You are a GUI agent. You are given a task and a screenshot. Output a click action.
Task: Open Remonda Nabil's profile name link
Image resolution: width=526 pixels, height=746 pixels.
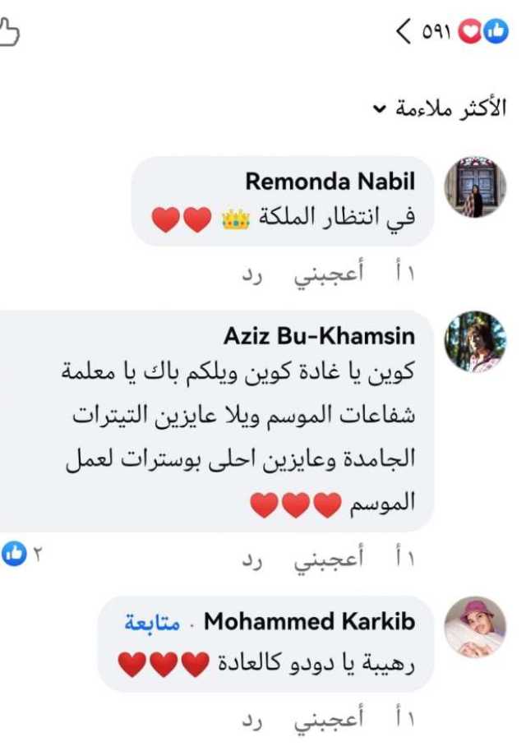point(330,182)
